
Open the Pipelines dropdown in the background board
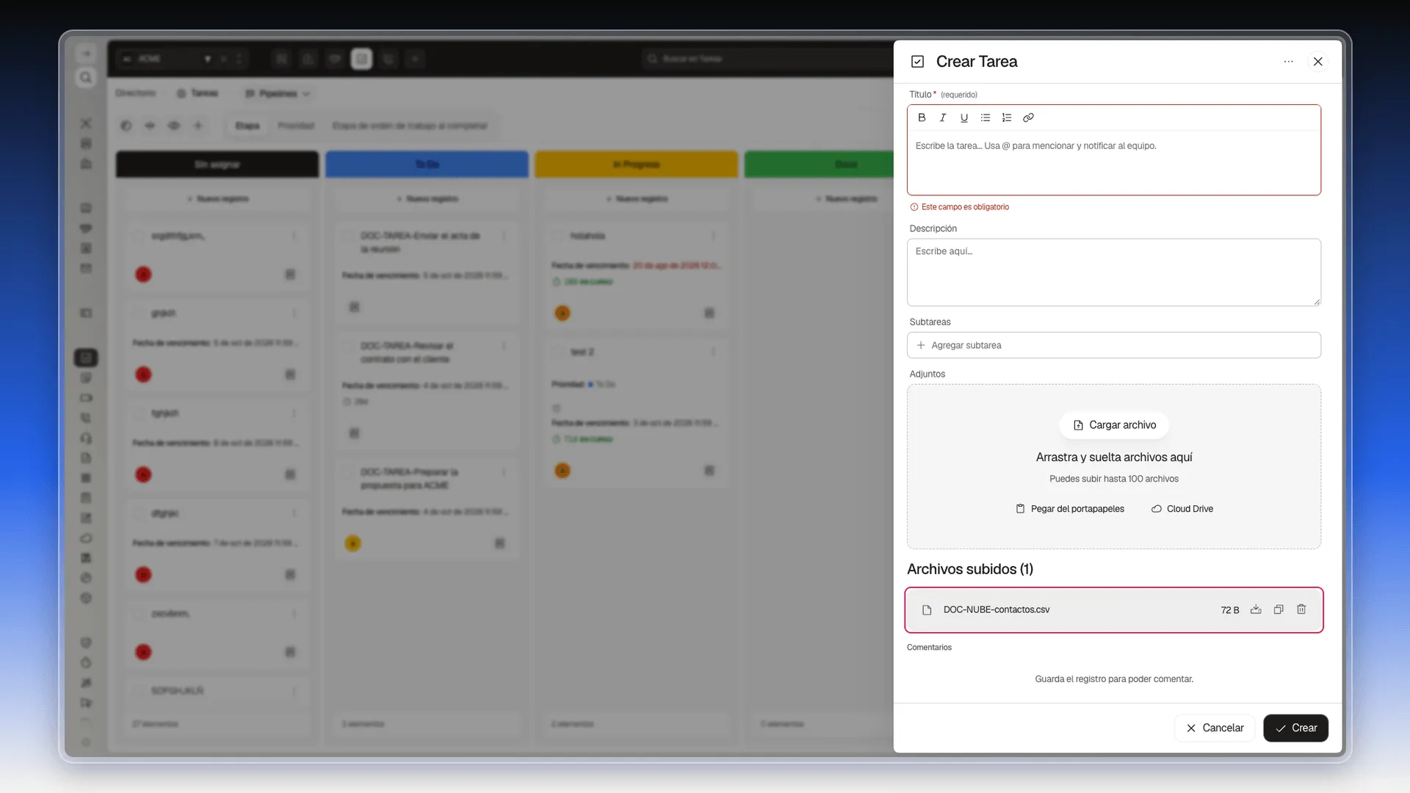pyautogui.click(x=277, y=94)
